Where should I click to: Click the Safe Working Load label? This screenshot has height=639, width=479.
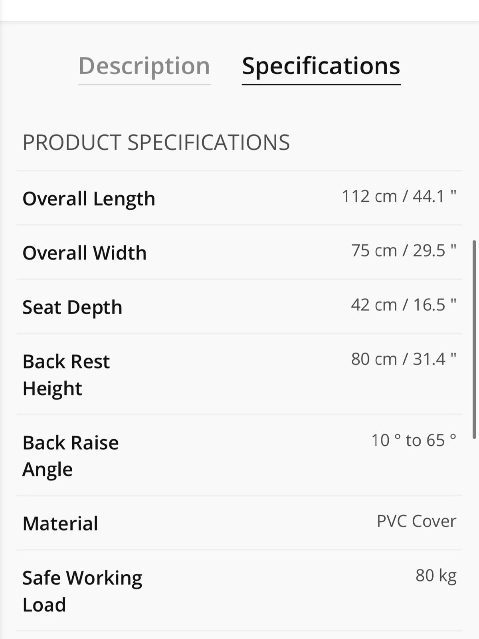coord(82,591)
